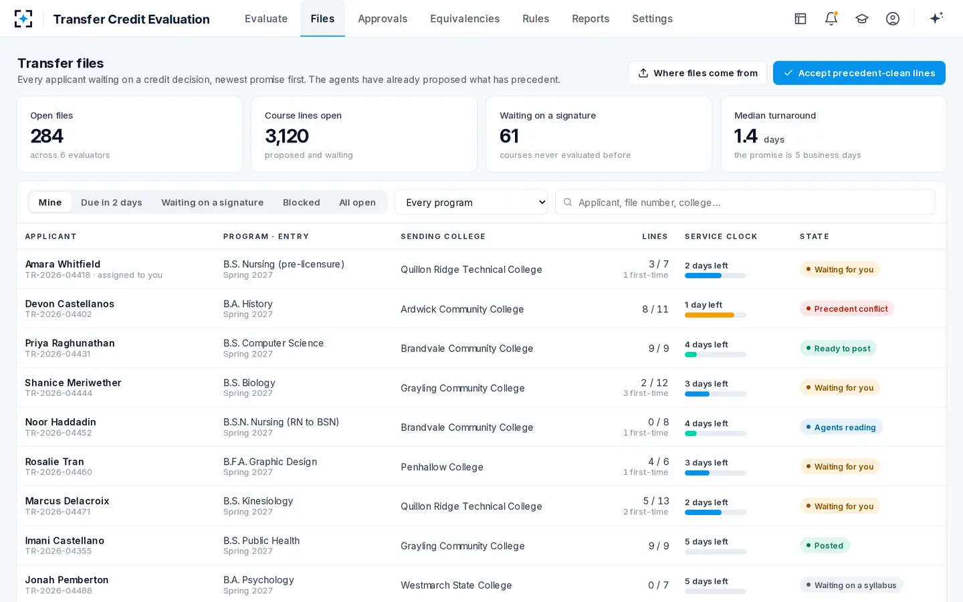Open Amara Whitfield's file

481,269
